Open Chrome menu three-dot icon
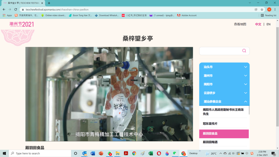This screenshot has width=279, height=157. point(275,10)
